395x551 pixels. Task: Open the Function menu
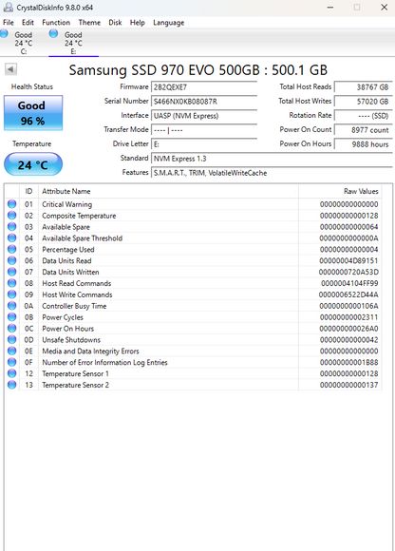coord(56,23)
